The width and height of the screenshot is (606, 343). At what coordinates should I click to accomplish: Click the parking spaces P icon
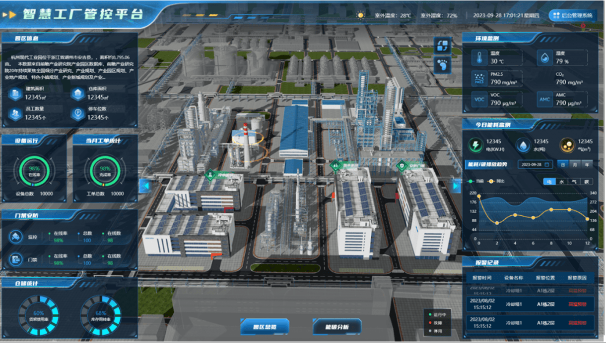[78, 114]
